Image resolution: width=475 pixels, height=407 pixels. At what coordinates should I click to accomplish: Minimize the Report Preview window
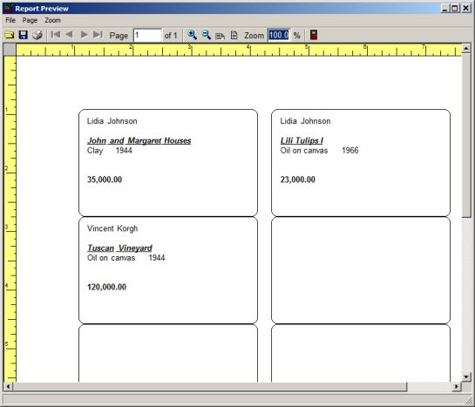444,8
